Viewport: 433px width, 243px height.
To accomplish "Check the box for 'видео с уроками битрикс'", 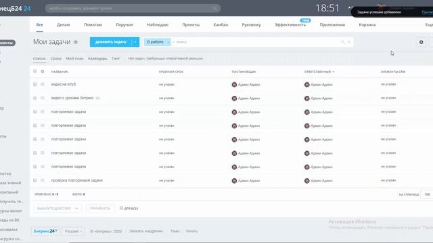I will (x=35, y=98).
